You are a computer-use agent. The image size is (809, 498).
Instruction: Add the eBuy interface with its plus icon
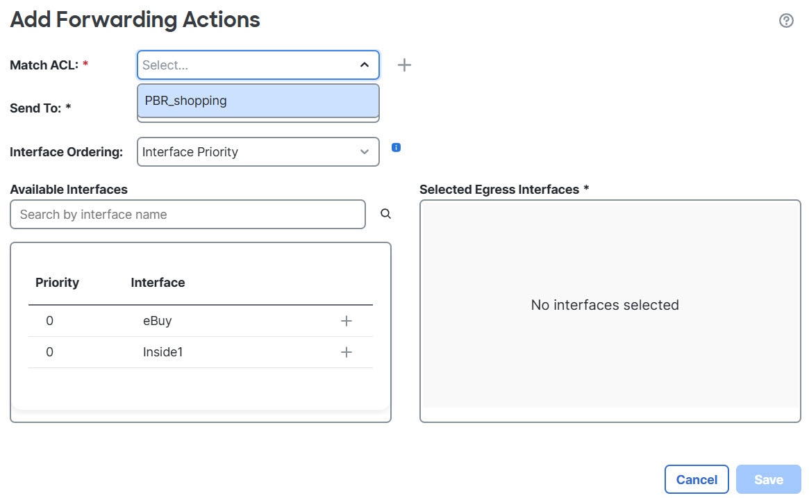point(347,321)
